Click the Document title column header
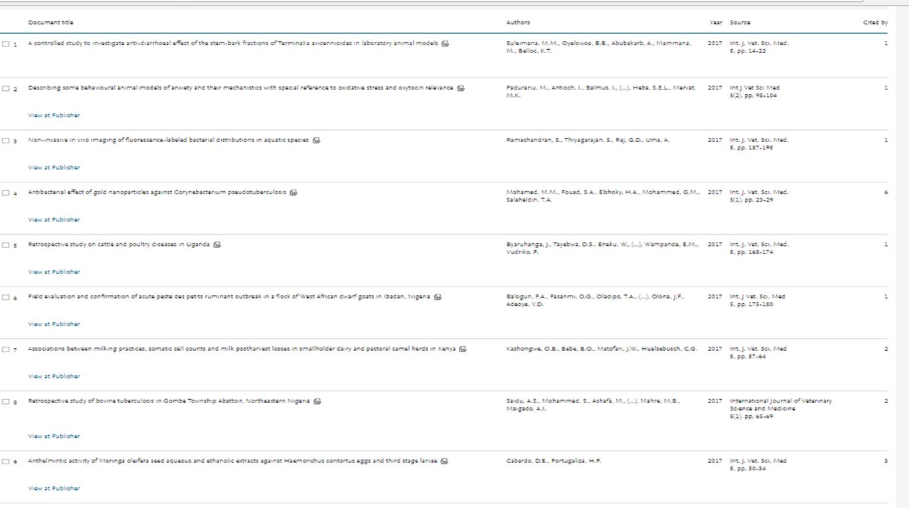This screenshot has height=508, width=909. pyautogui.click(x=50, y=23)
